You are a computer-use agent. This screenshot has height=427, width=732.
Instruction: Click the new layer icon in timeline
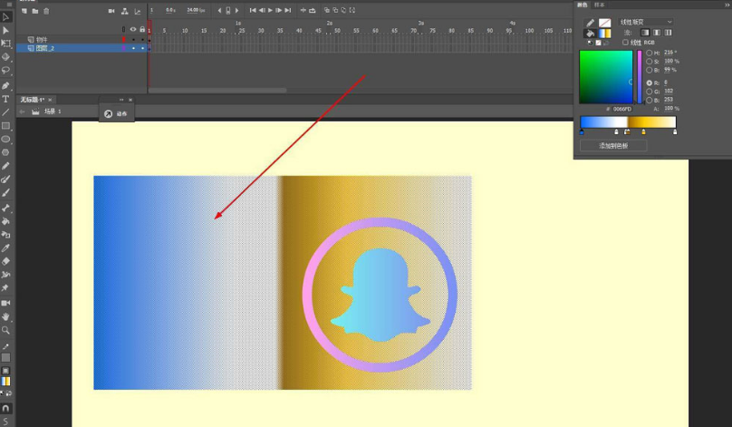click(24, 11)
